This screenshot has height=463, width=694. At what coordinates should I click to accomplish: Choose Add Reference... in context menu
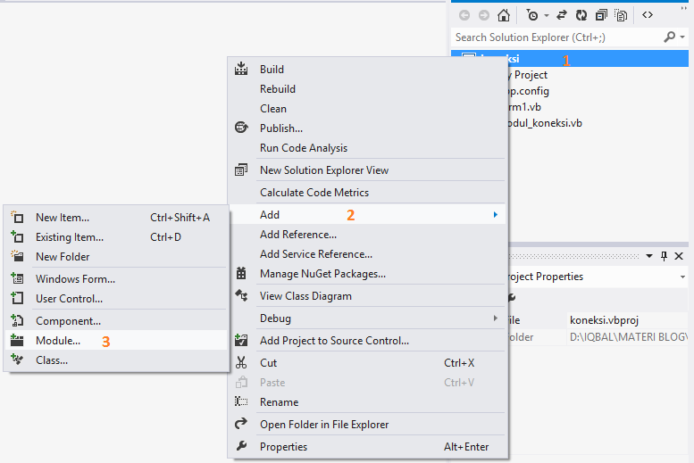tap(298, 235)
